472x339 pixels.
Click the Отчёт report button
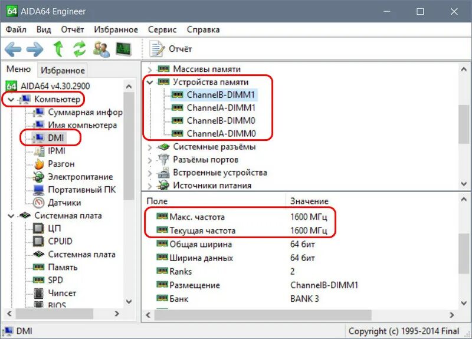[171, 49]
